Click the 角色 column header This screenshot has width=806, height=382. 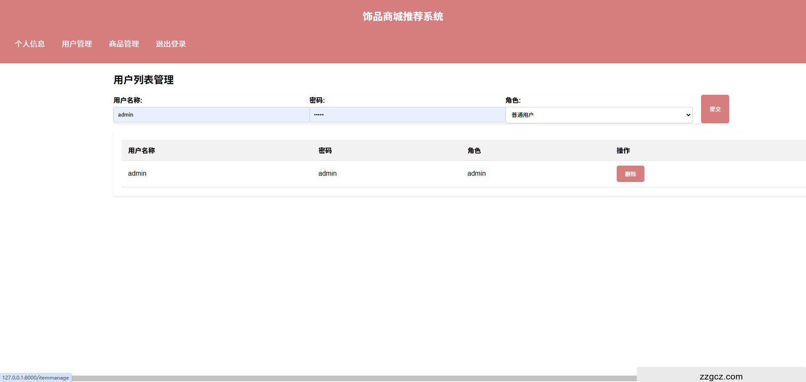(x=474, y=150)
